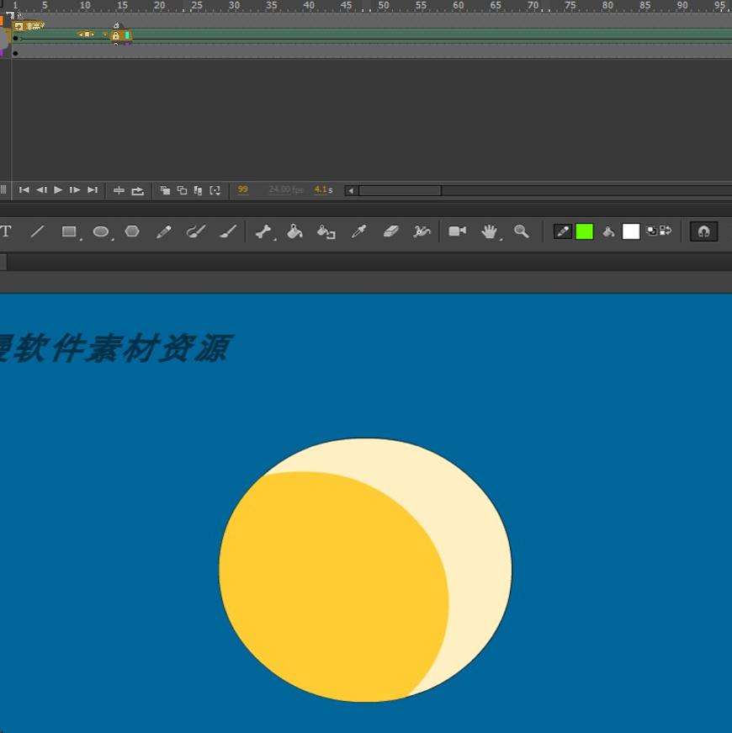Click frame 50 on the timeline ruler
Screen dimensions: 732x733
tap(384, 6)
